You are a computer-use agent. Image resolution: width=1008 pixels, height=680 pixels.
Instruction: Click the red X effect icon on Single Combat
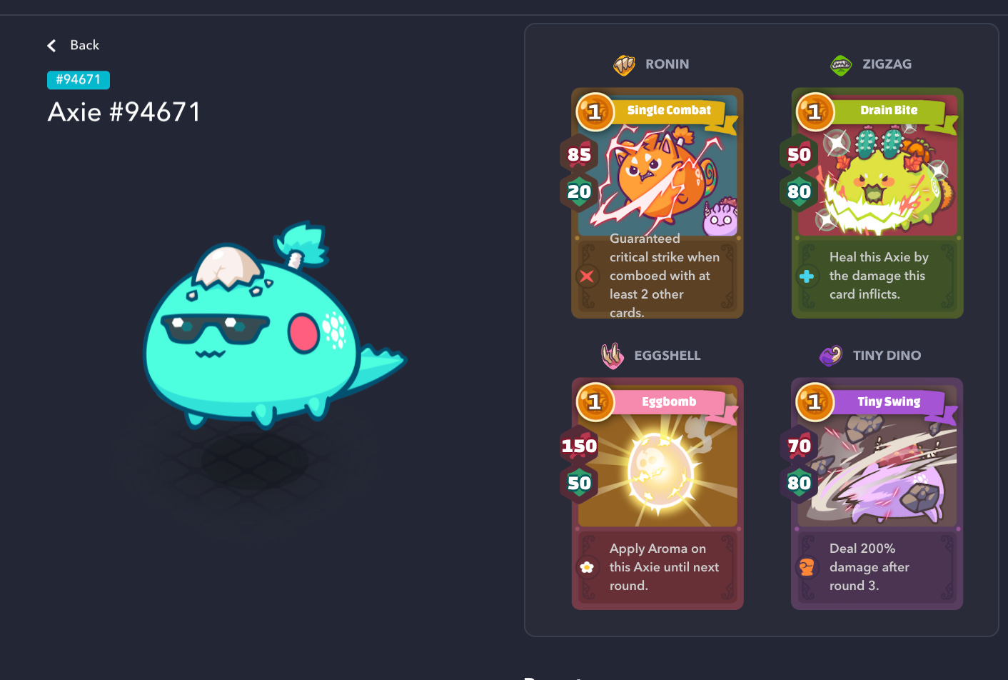pyautogui.click(x=587, y=276)
